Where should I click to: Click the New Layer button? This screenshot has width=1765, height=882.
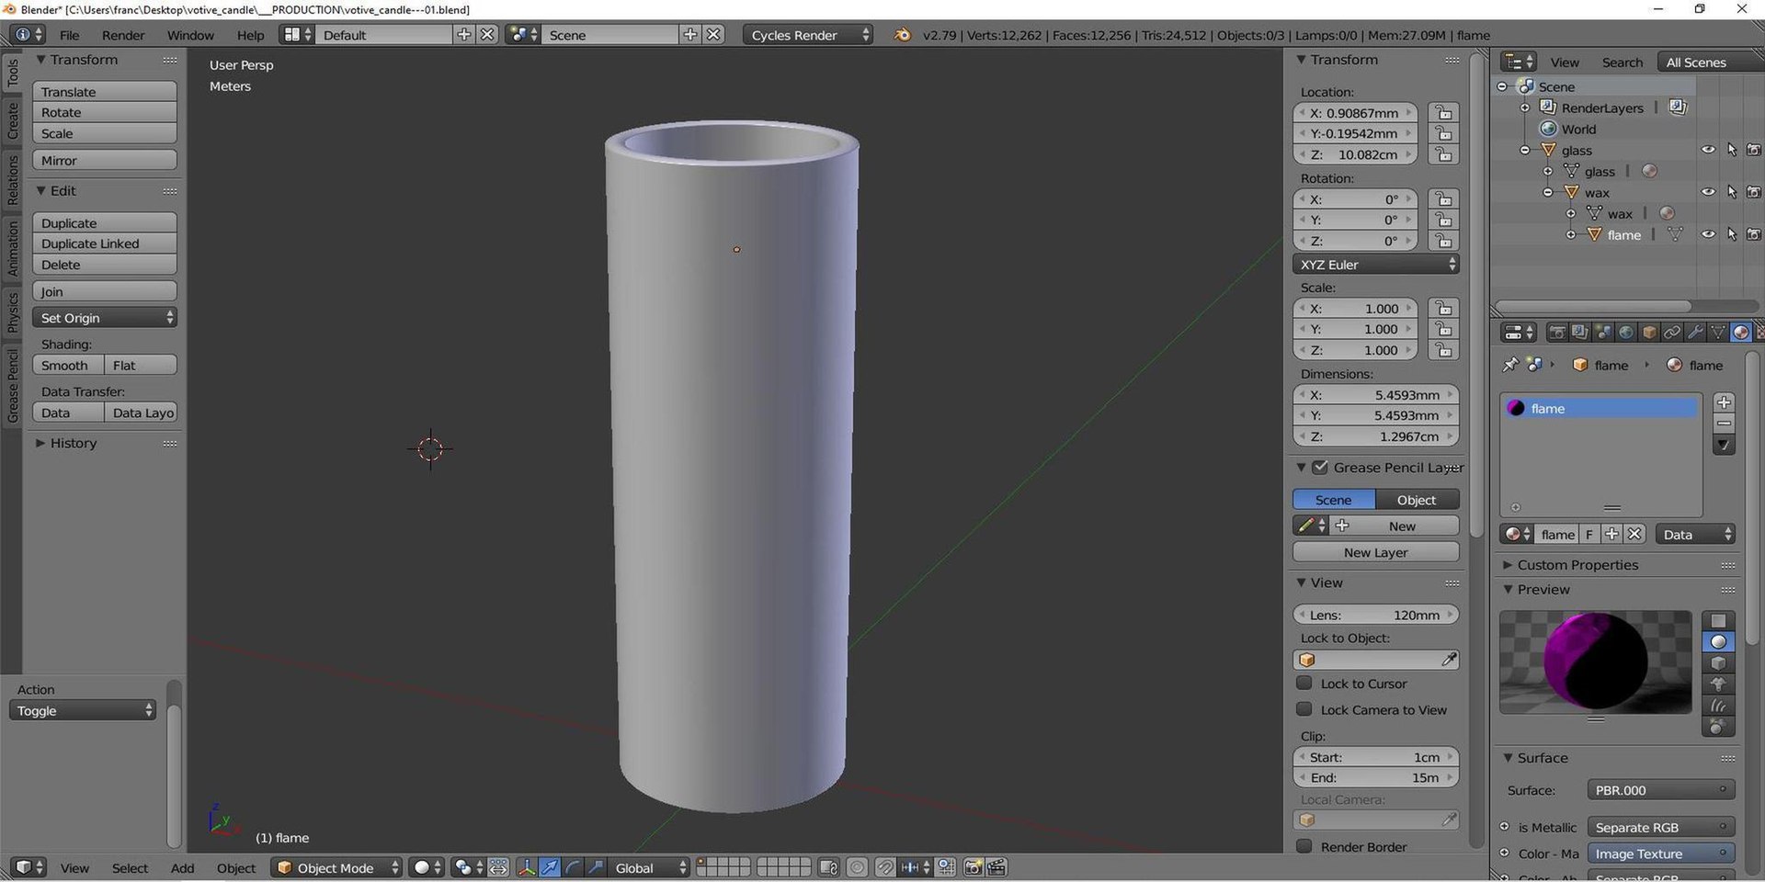tap(1375, 552)
